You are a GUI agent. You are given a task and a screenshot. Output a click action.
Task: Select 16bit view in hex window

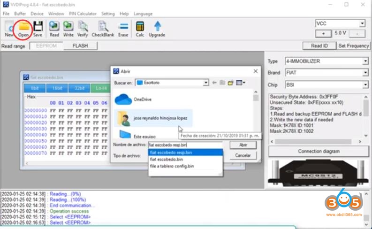[57, 88]
